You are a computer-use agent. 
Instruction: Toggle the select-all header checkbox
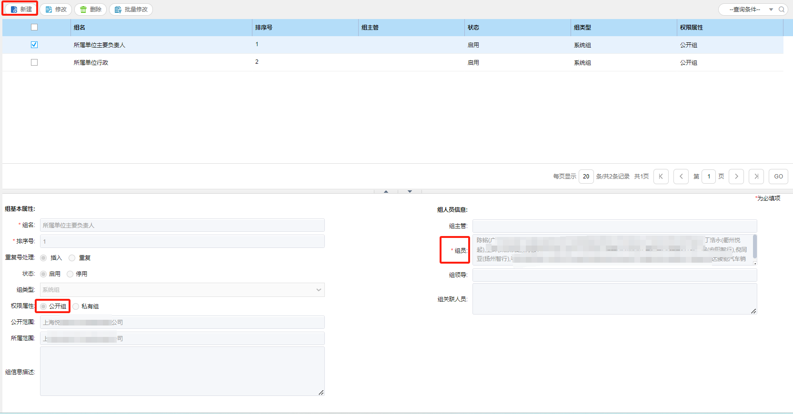click(34, 27)
